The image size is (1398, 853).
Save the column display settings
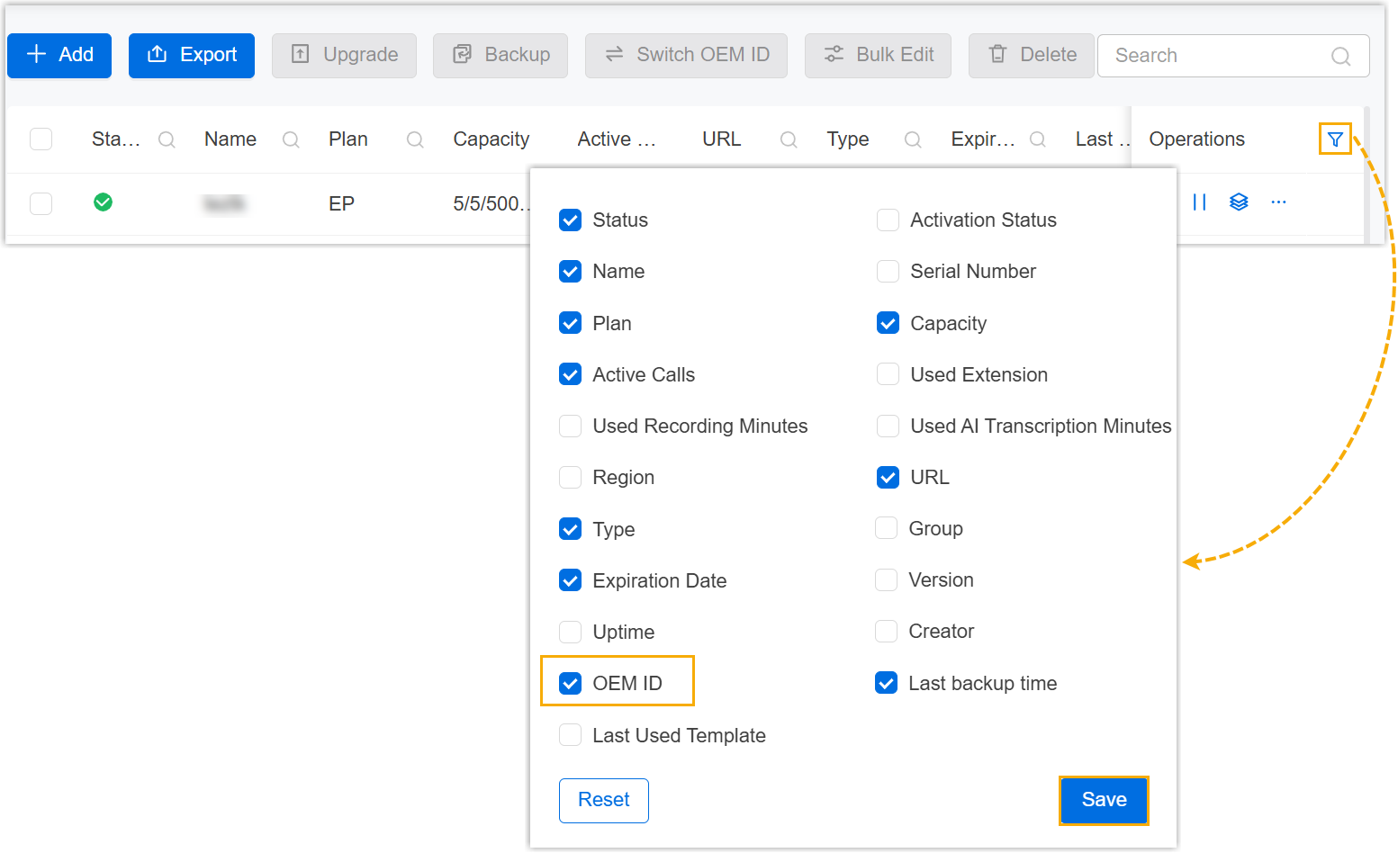(x=1104, y=800)
